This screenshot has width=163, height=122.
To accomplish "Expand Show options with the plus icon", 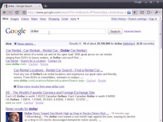I will pyautogui.click(x=15, y=44).
